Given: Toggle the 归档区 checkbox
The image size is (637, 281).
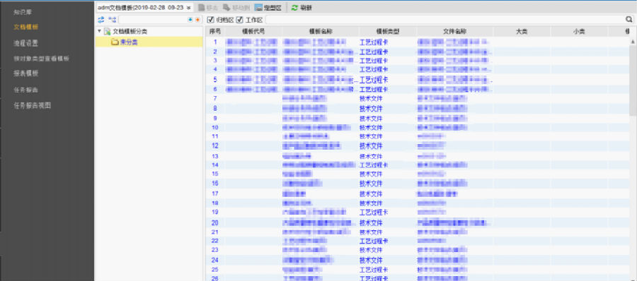Looking at the screenshot, I should 210,20.
